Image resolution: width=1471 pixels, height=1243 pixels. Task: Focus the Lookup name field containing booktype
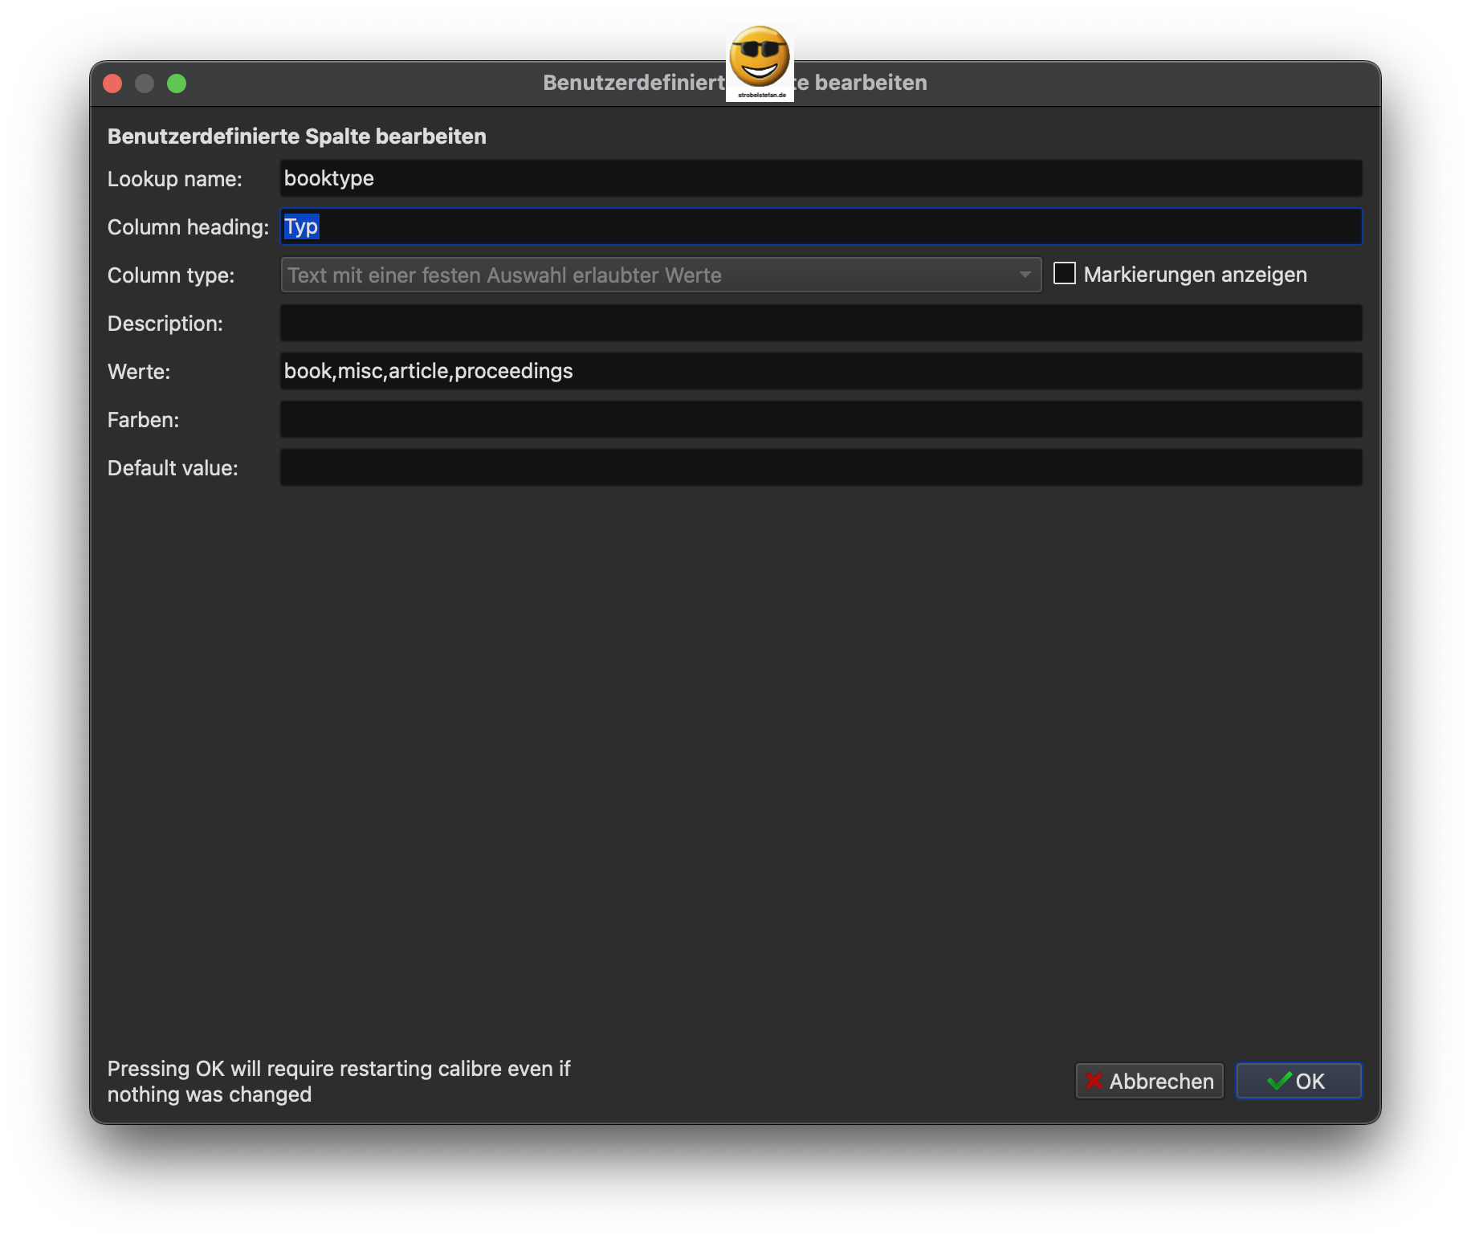[819, 178]
